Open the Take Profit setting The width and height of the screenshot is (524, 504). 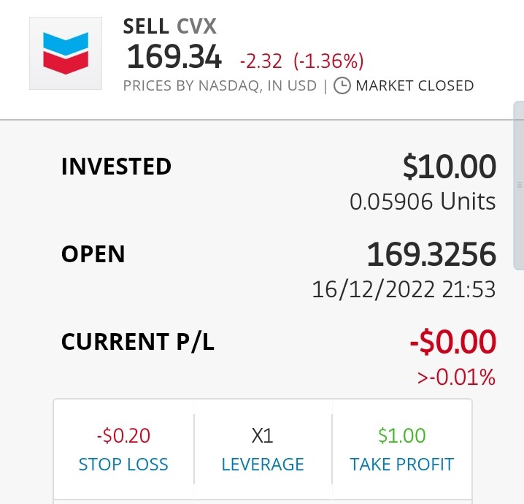click(x=401, y=449)
